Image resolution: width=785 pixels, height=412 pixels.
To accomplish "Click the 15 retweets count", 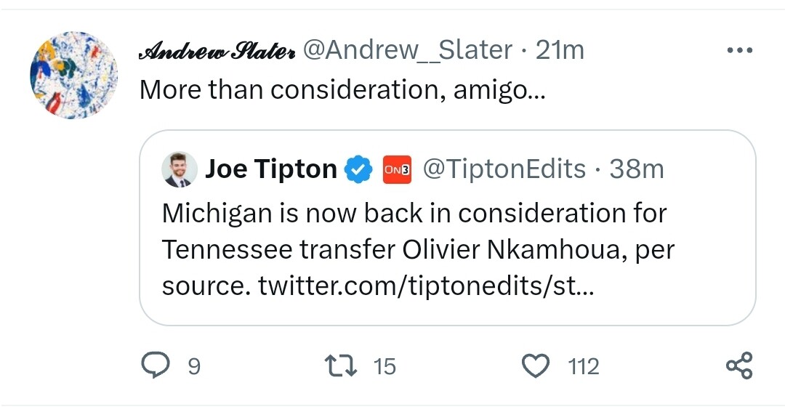I will (x=385, y=366).
